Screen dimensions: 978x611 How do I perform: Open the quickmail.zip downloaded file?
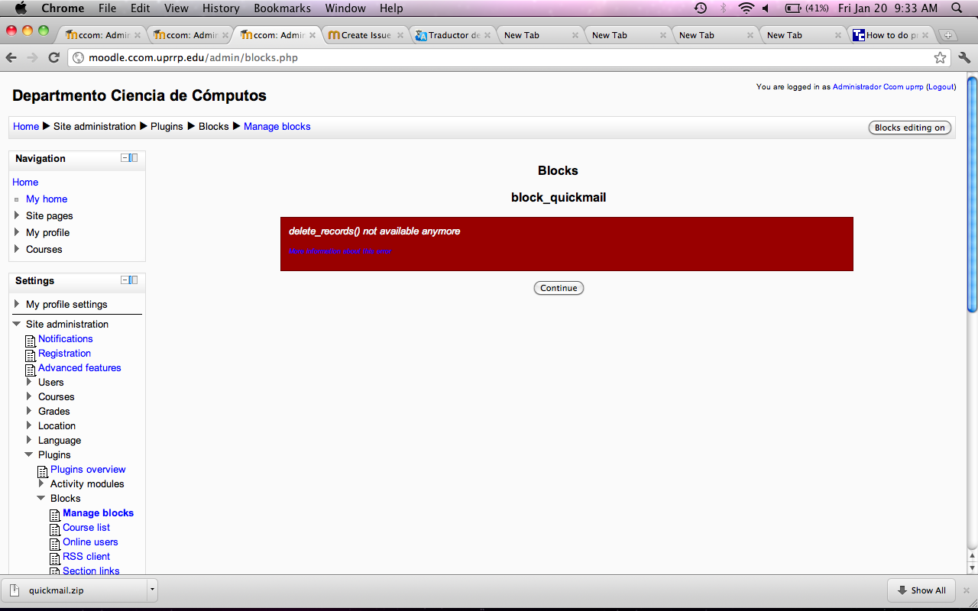(x=74, y=590)
